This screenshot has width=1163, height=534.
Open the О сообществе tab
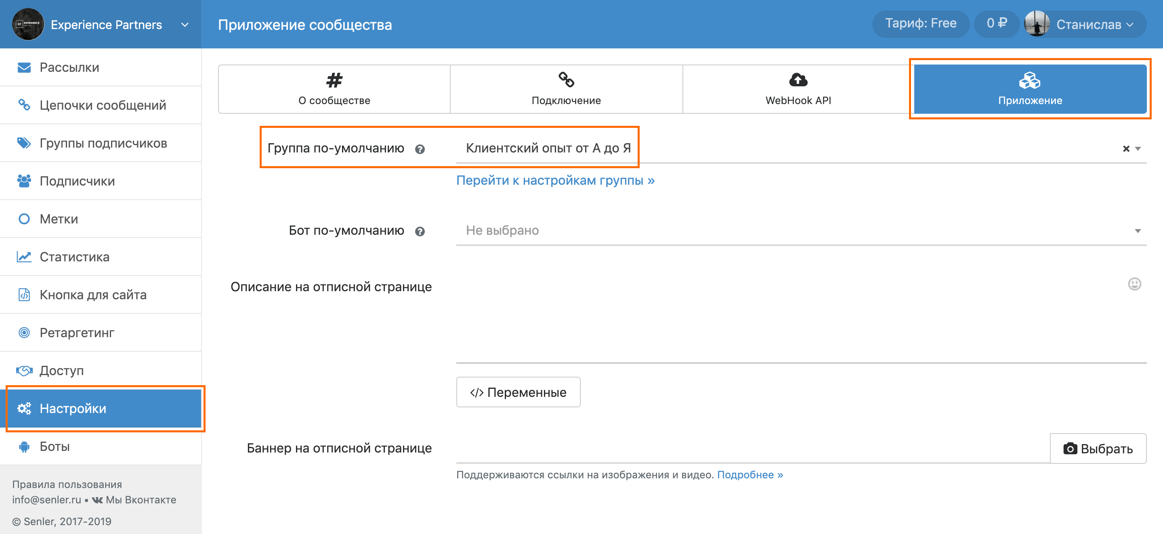point(334,89)
